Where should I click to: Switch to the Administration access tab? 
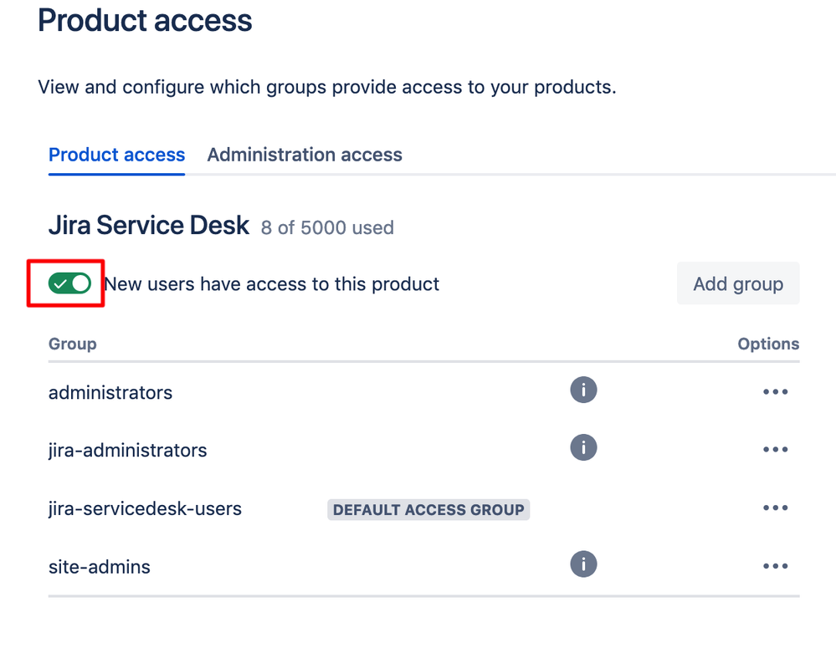point(305,155)
